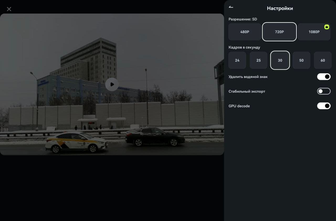Switch frame rate to 50
Image resolution: width=336 pixels, height=221 pixels.
point(301,60)
